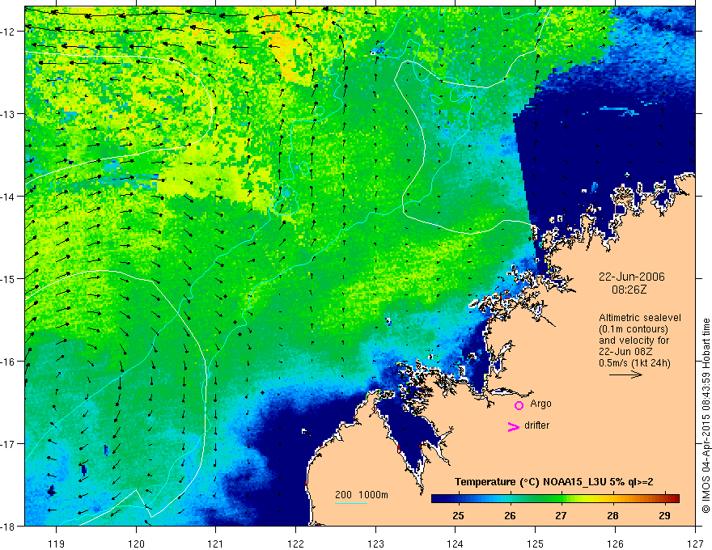This screenshot has width=712, height=550.
Task: Click the longitude axis label 125
Action: click(x=536, y=544)
